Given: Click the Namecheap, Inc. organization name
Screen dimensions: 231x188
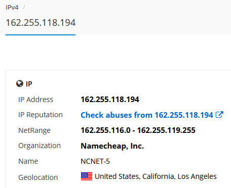Looking at the screenshot, I should pos(112,146).
